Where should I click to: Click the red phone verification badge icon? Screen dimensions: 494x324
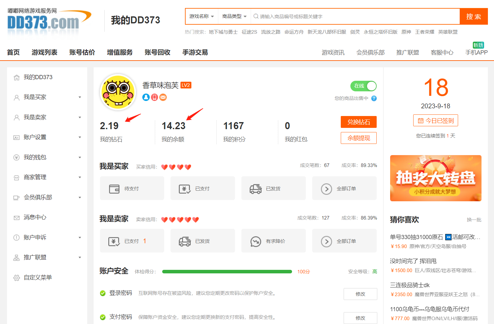(x=155, y=97)
